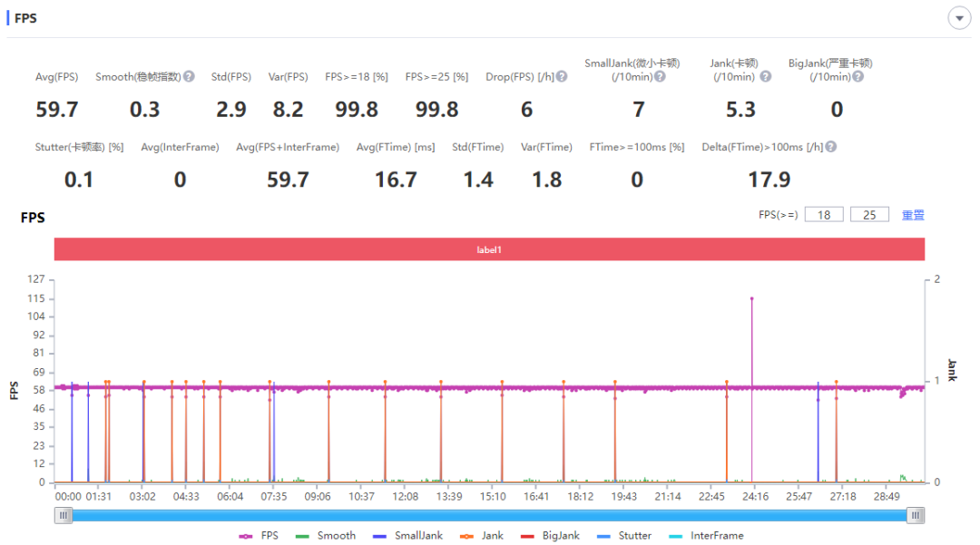This screenshot has width=980, height=545.
Task: Grab the left handle of the time range slider
Action: coord(64,516)
